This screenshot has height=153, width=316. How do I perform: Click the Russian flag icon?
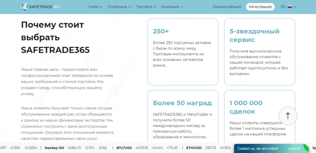pyautogui.click(x=289, y=7)
